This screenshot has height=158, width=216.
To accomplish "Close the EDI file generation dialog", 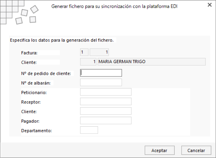I will (x=210, y=5).
